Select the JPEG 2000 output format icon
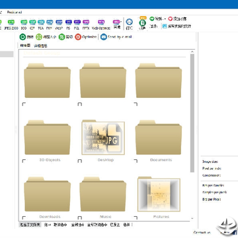238x238 pixels. (x=11, y=22)
